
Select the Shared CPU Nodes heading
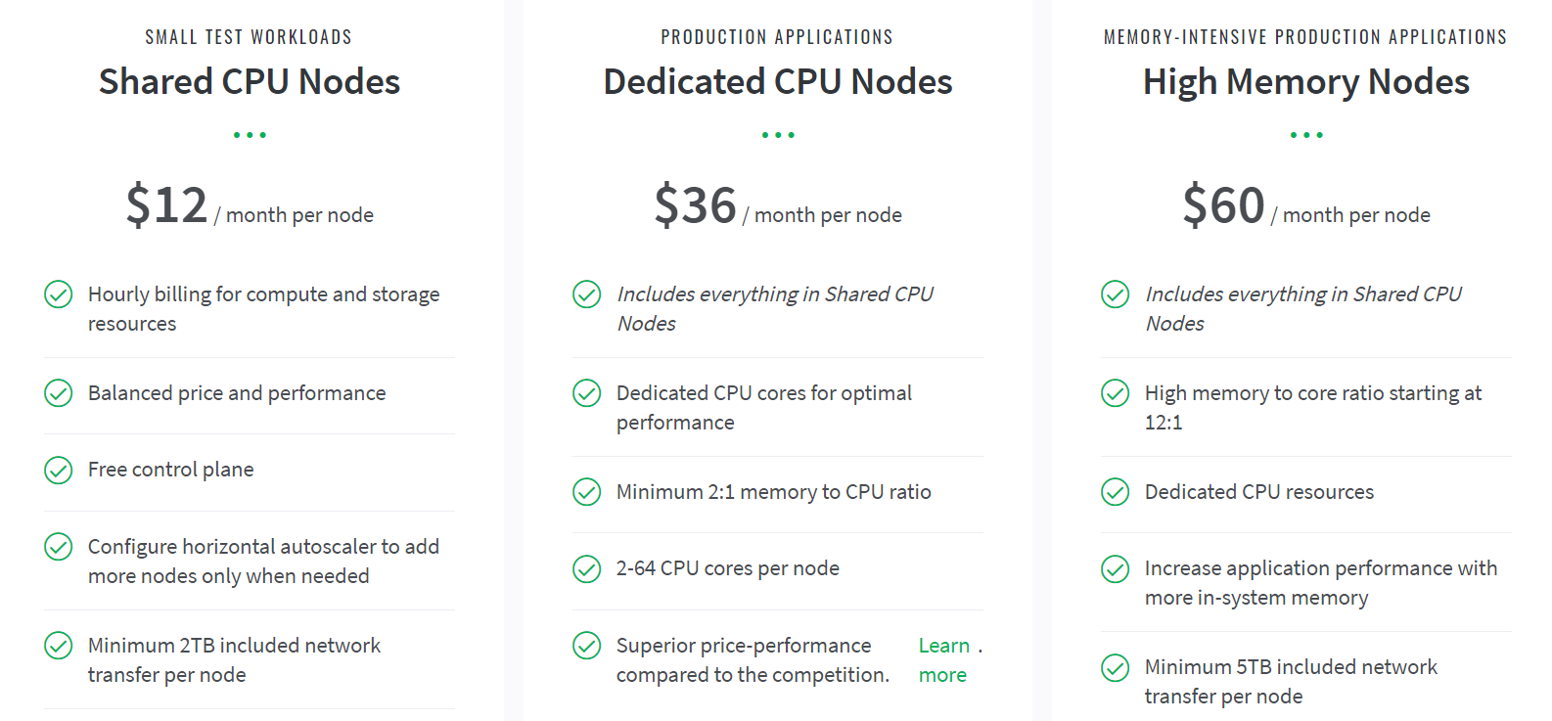pos(250,81)
